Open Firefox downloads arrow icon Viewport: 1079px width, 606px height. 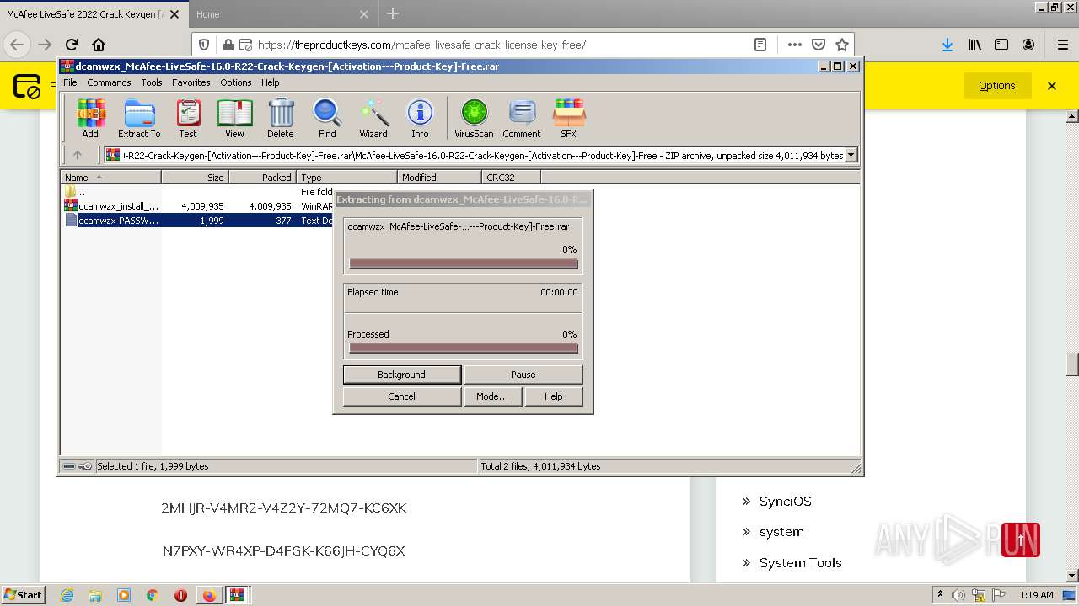[x=947, y=45]
